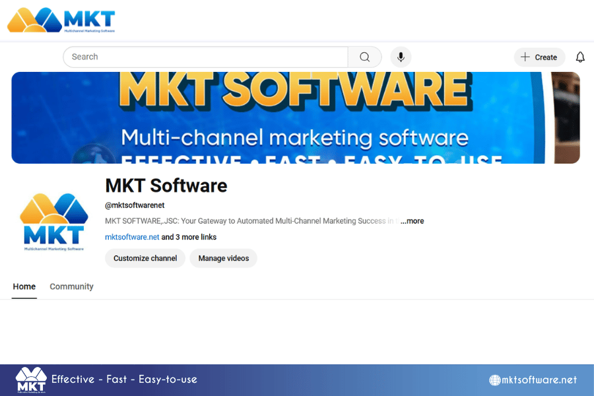Click inside the Search field
The height and width of the screenshot is (396, 594).
click(205, 57)
